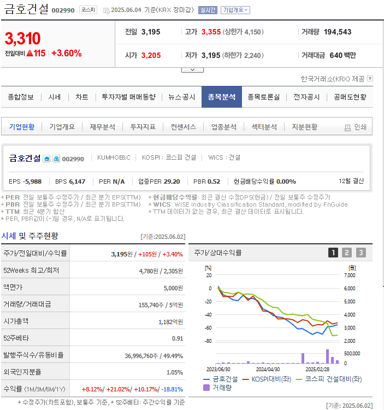
Task: Click the 고가 3,355 value
Action: [211, 32]
